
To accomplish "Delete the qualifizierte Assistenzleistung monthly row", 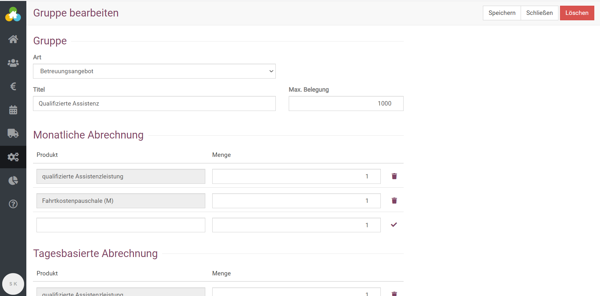I will 394,176.
